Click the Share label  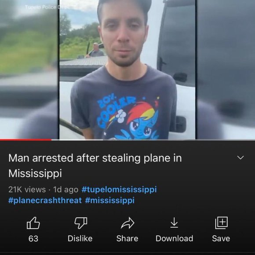click(x=127, y=239)
